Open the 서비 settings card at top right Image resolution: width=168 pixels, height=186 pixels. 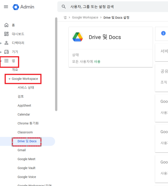click(x=162, y=52)
